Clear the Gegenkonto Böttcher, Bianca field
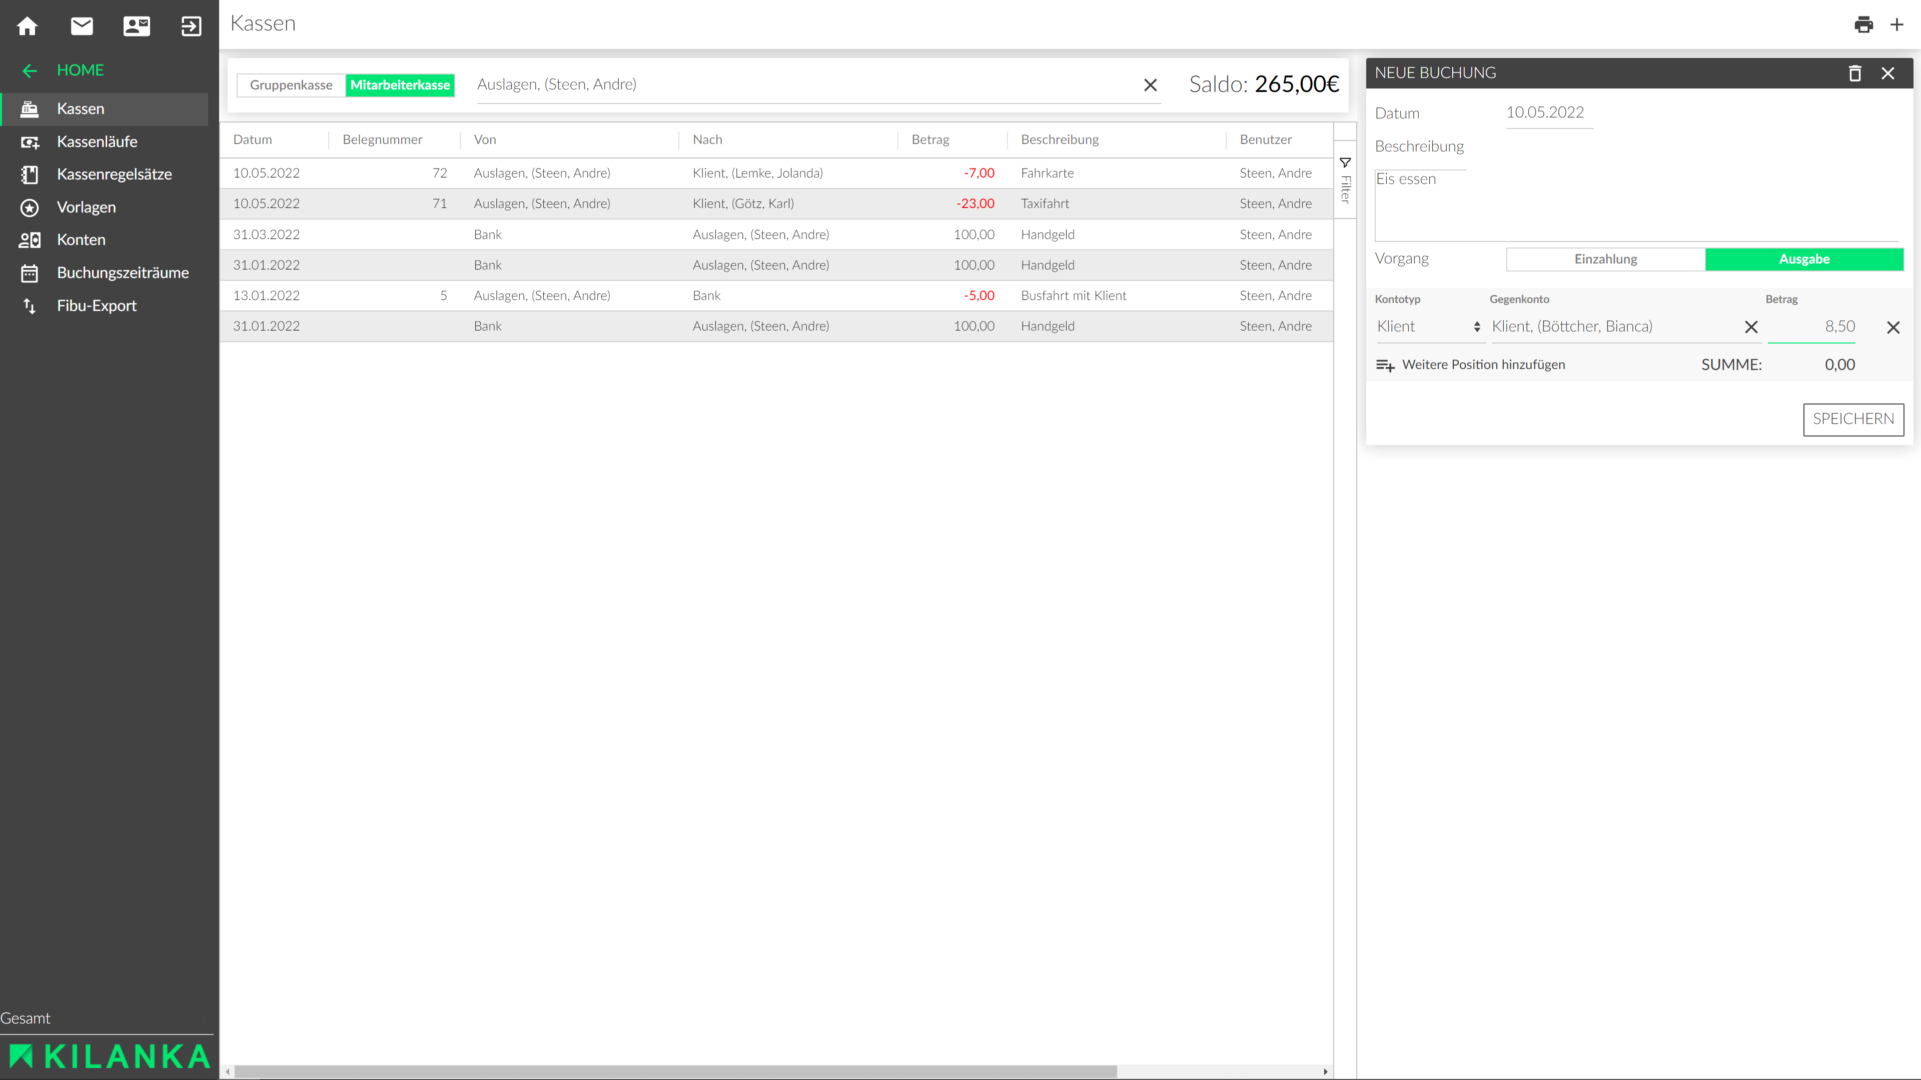This screenshot has height=1080, width=1921. [x=1751, y=326]
